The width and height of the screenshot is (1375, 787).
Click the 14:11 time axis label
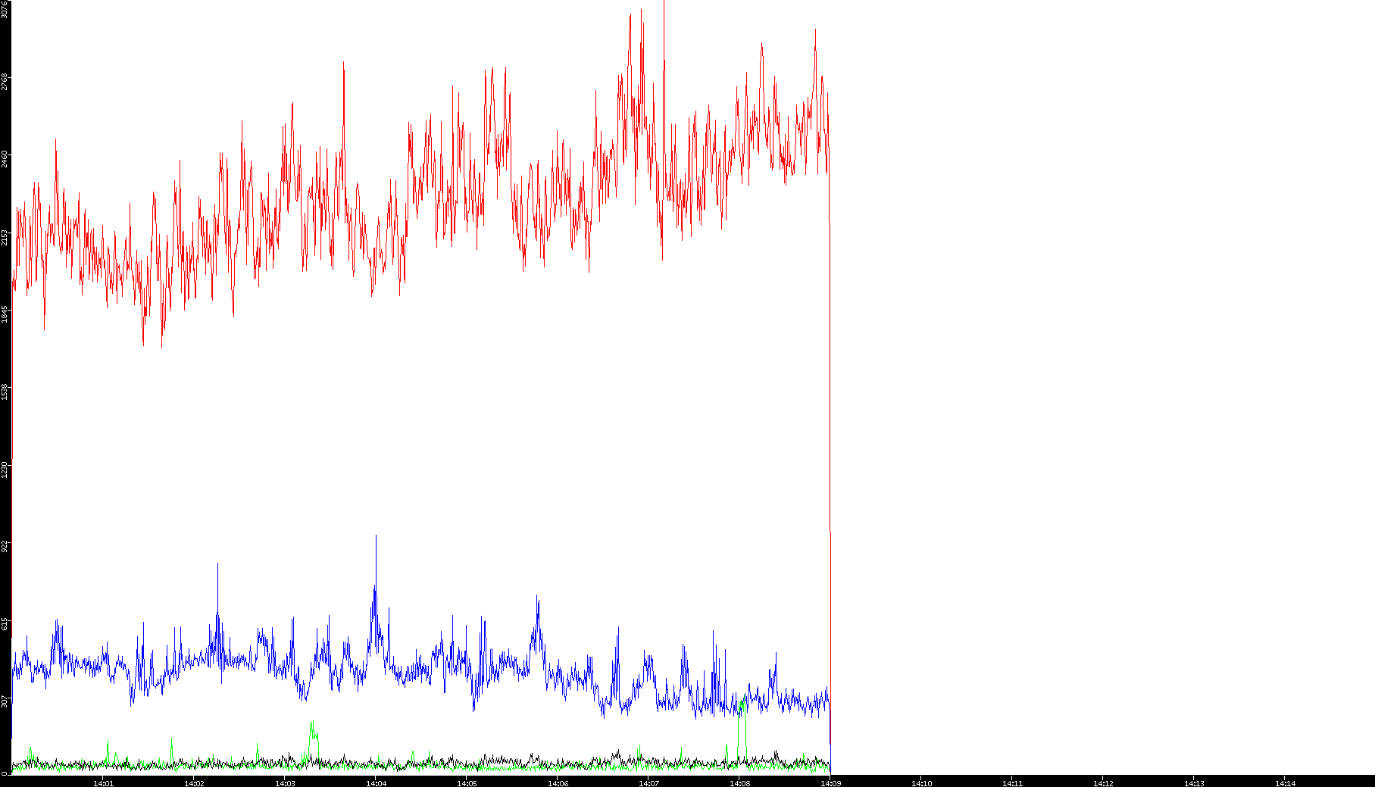(1012, 783)
